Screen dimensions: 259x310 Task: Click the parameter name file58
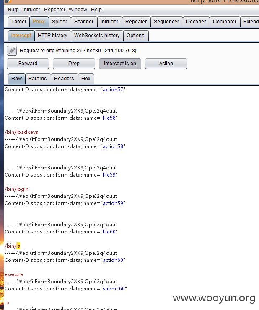pyautogui.click(x=109, y=118)
